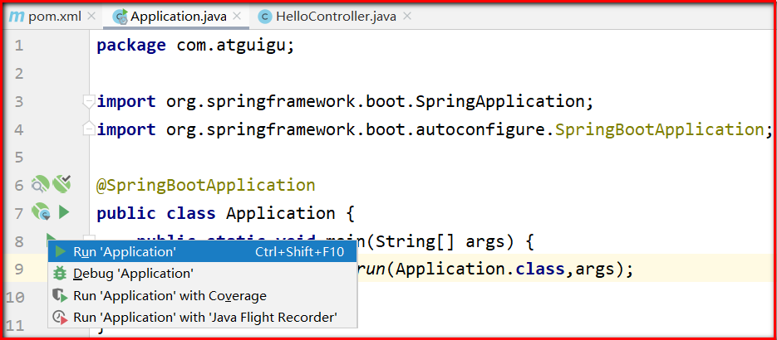This screenshot has width=777, height=340.
Task: Click the Maven icon on the pom.xml tab
Action: [17, 17]
